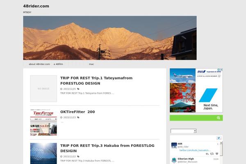246x164 pixels.
Task: Open 'TRIP FOR REST Trip.3 Hakuba' article
Action: coord(107,148)
